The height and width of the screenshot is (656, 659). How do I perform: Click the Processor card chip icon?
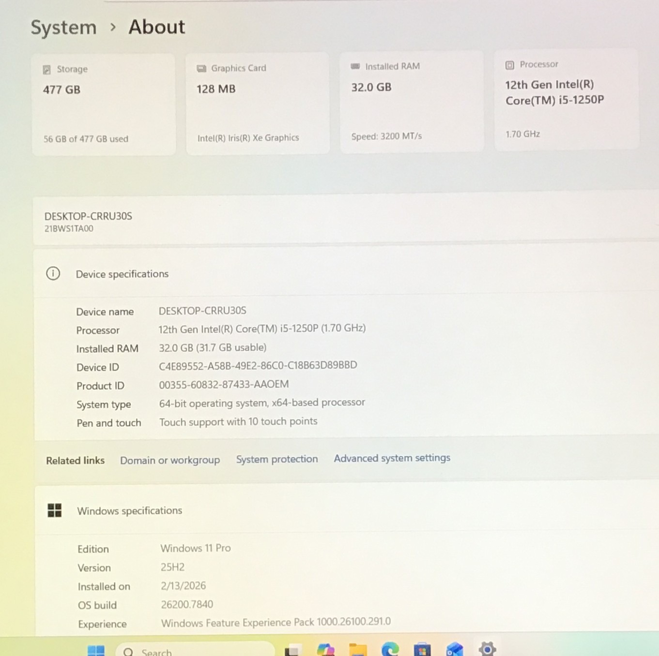pyautogui.click(x=510, y=65)
